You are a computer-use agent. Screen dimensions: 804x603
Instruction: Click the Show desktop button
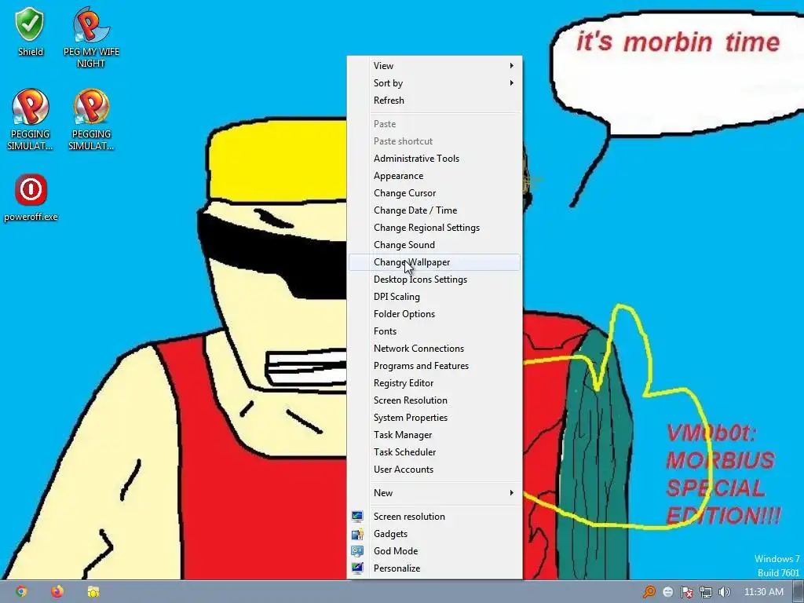pos(799,592)
